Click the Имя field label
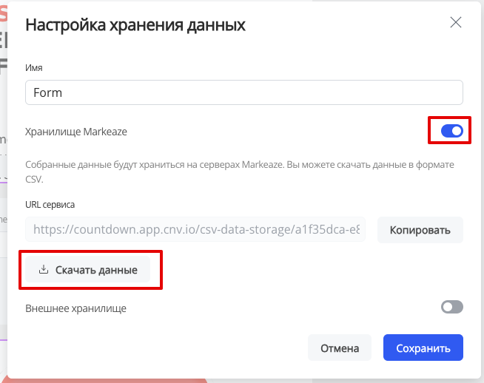Viewport: 484px width, 383px height. pyautogui.click(x=33, y=67)
